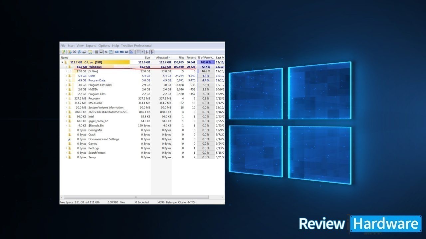Expand the ProgramData folder node

[x=66, y=80]
